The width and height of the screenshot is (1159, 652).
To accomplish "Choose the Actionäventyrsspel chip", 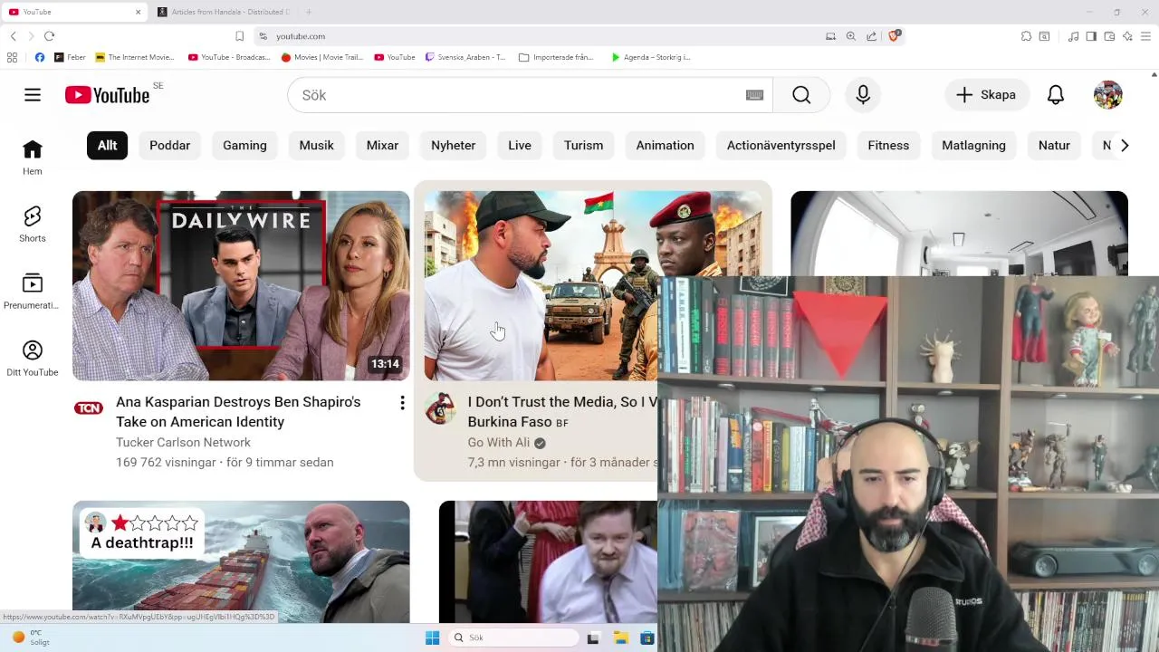I will click(781, 145).
